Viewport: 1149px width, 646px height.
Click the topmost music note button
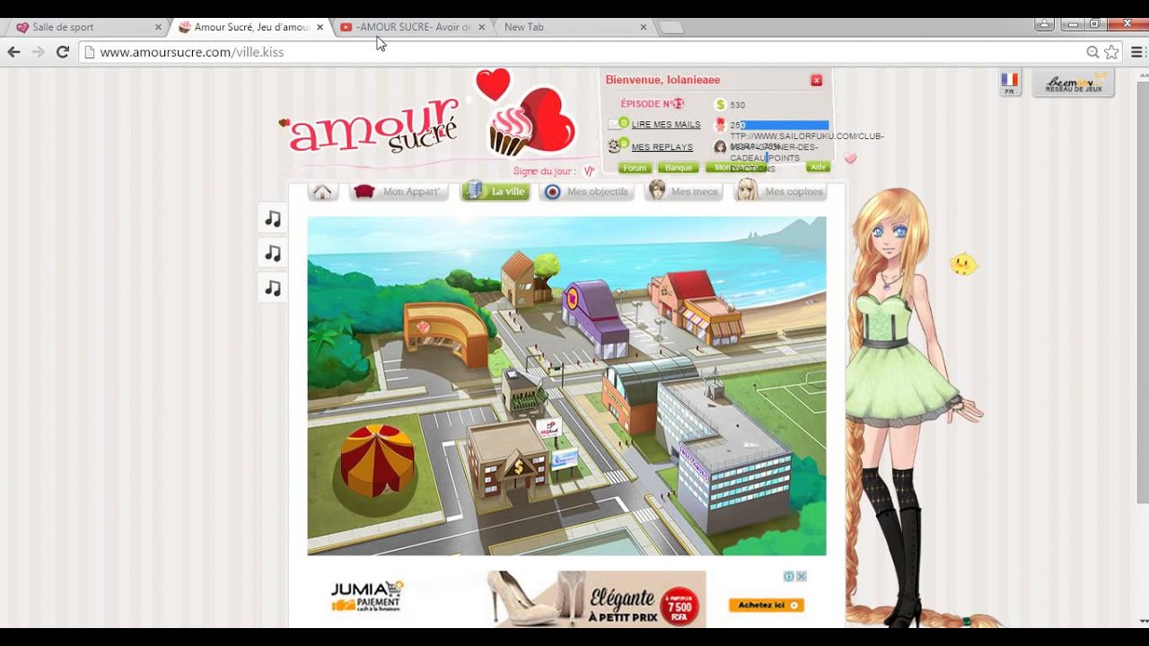273,218
